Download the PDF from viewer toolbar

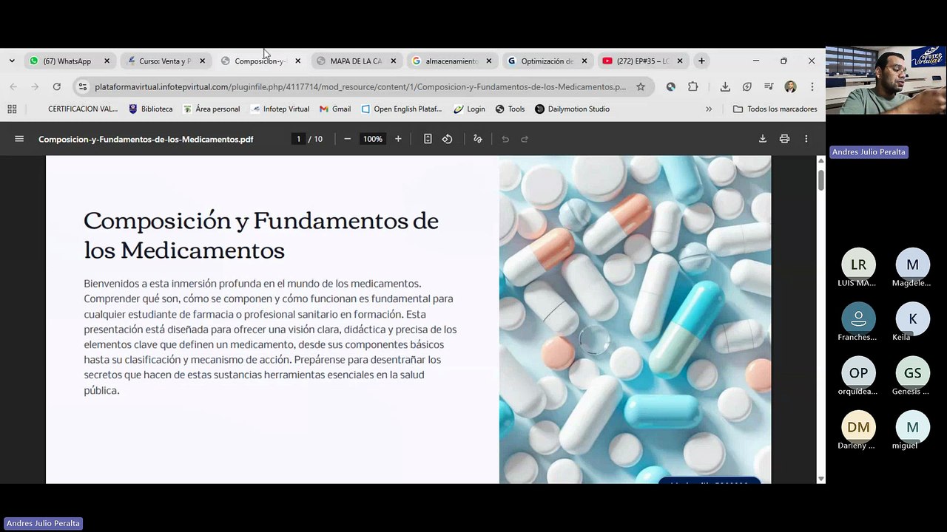[763, 139]
